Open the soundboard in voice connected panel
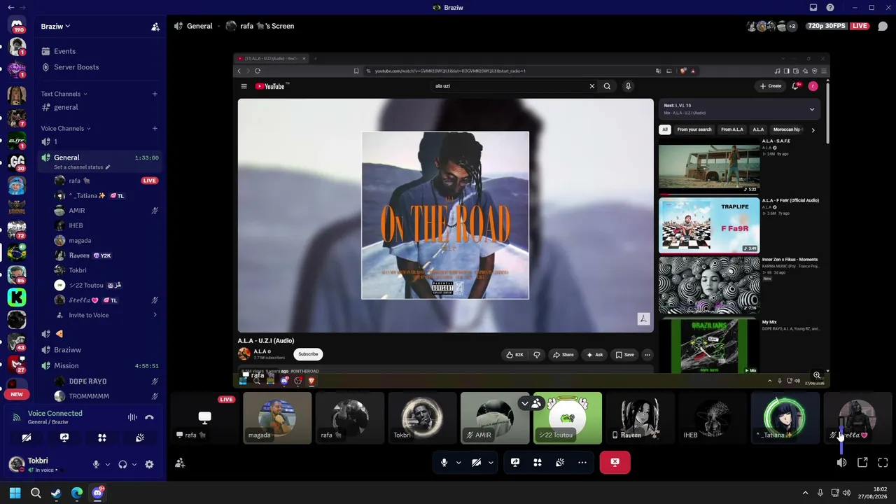 [x=140, y=437]
